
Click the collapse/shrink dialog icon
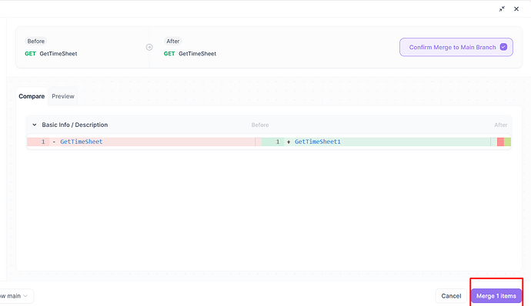[x=502, y=8]
